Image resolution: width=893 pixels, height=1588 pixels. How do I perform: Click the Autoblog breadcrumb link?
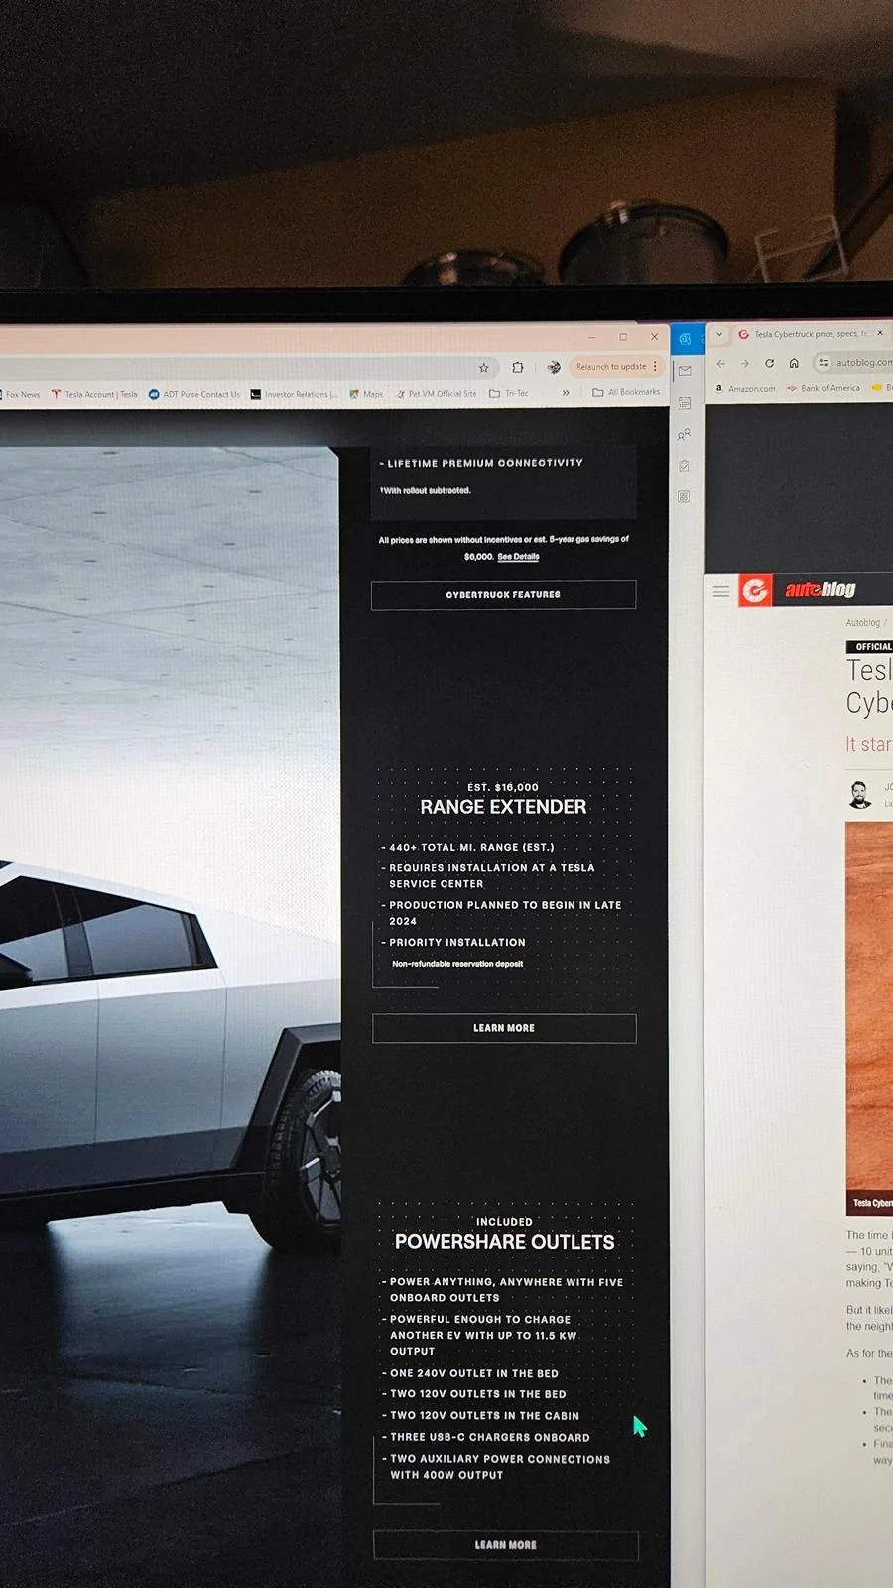coord(862,623)
